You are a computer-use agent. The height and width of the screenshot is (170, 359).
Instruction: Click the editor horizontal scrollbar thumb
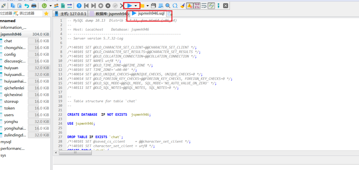click(x=75, y=153)
